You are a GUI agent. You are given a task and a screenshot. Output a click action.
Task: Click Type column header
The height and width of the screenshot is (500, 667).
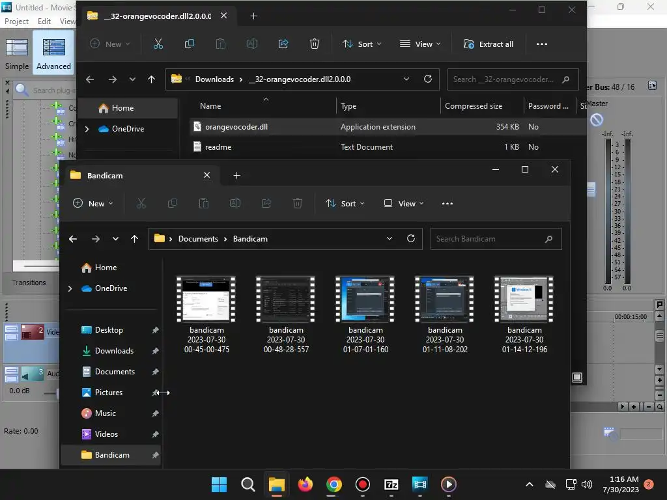(x=348, y=106)
